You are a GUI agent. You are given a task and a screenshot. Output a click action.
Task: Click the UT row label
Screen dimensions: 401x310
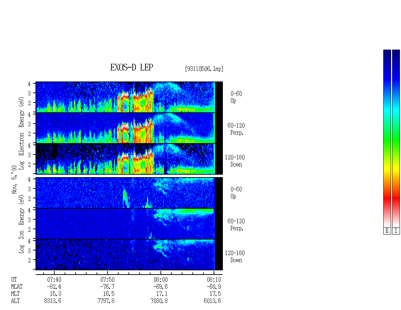pos(14,280)
